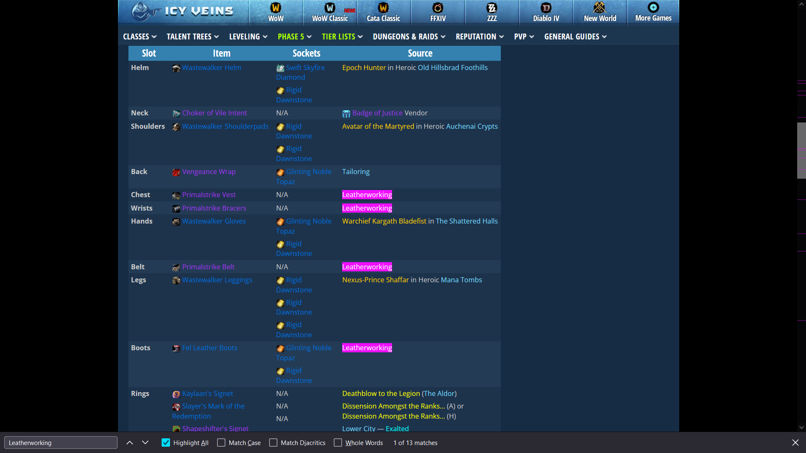Screen dimensions: 806x453
Task: Expand the PVP dropdown menu
Action: [524, 36]
